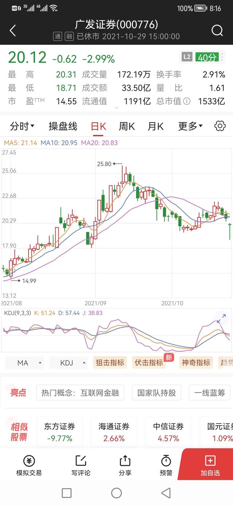Image resolution: width=233 pixels, height=506 pixels.
Task: Open chart settings gear icon
Action: [x=220, y=126]
